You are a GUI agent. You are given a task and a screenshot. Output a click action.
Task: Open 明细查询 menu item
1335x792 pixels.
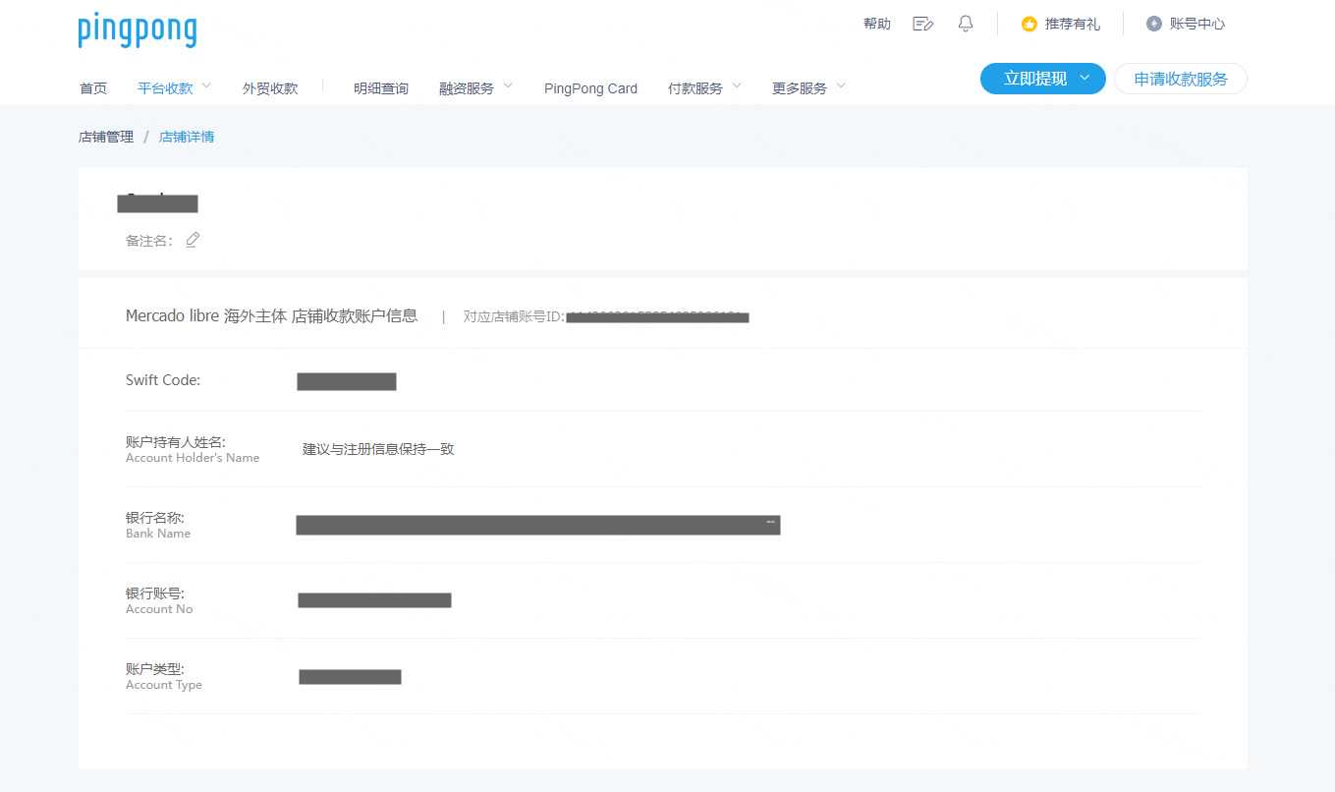(381, 88)
